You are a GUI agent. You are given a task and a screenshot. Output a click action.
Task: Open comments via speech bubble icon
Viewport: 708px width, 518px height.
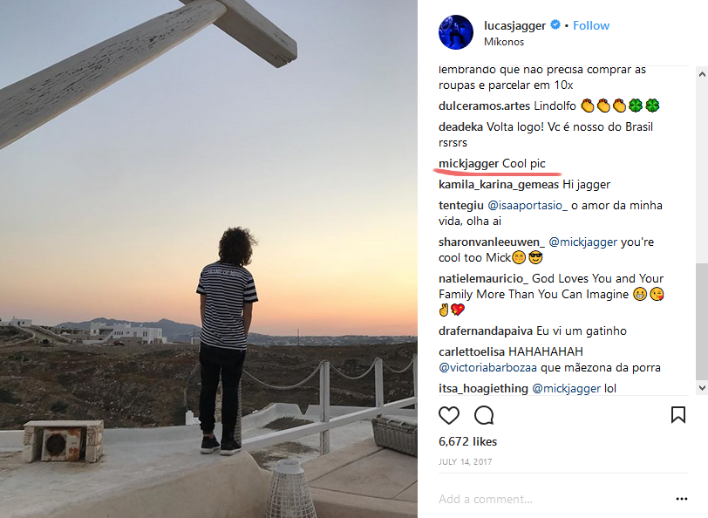[484, 415]
